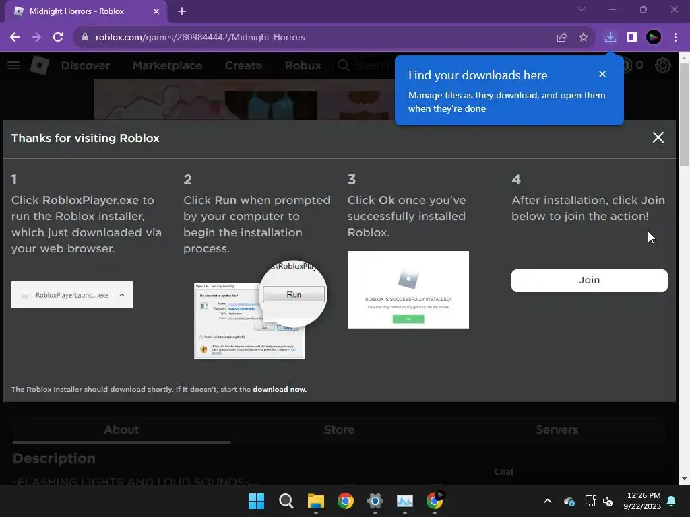Open the Settings gear app in taskbar

pyautogui.click(x=375, y=501)
